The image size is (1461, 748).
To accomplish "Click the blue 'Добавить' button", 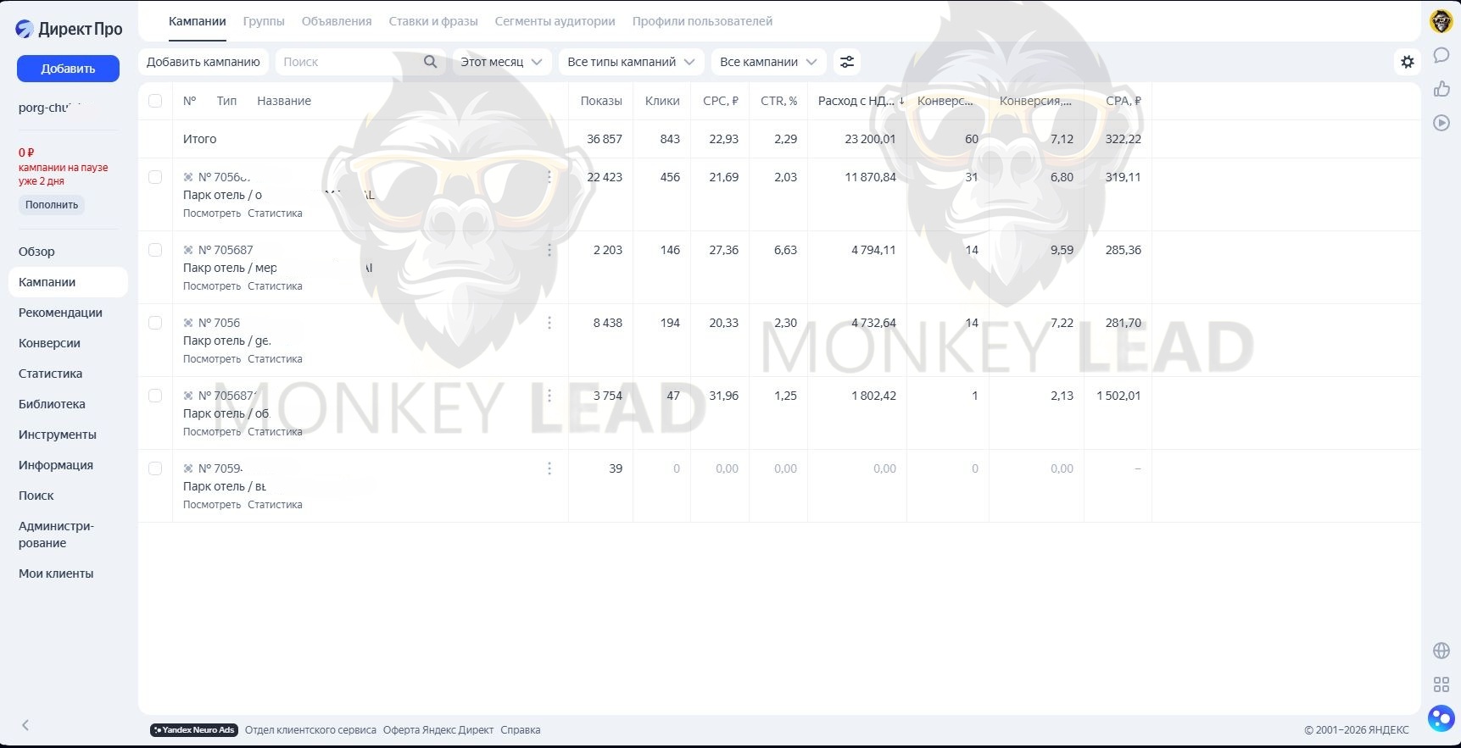I will coord(68,69).
